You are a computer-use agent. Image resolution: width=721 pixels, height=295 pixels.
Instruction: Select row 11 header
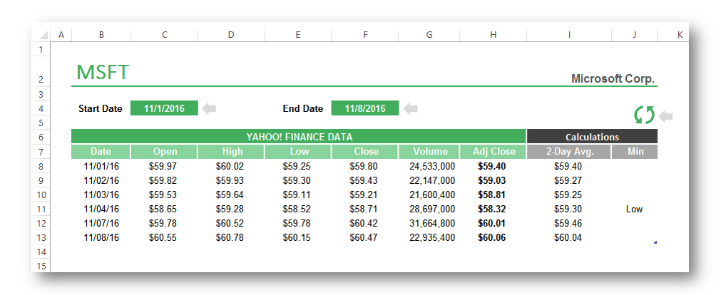coord(41,209)
